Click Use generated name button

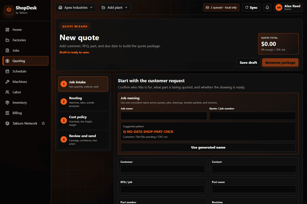coord(208,147)
